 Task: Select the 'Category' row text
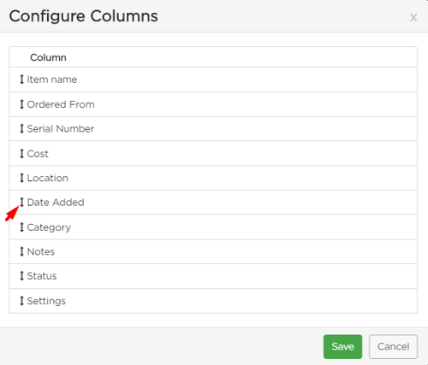pos(49,227)
